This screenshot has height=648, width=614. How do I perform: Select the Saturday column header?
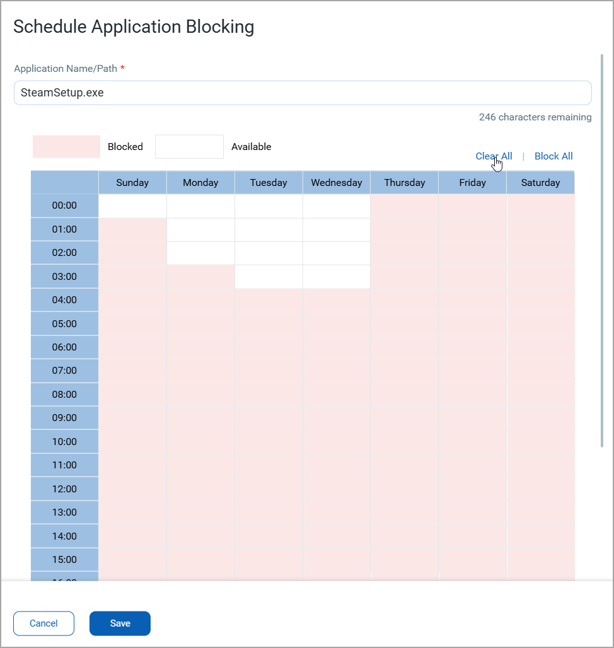point(541,183)
